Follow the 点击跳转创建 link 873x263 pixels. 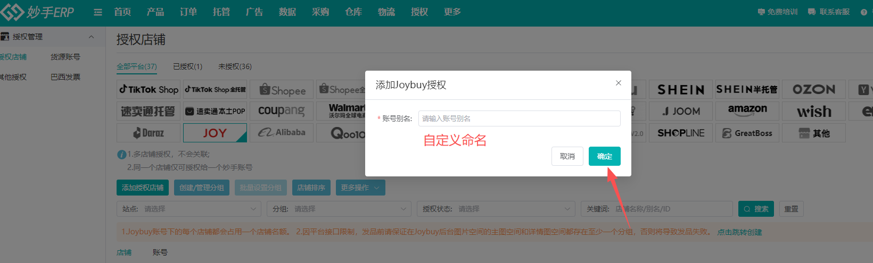click(x=739, y=232)
